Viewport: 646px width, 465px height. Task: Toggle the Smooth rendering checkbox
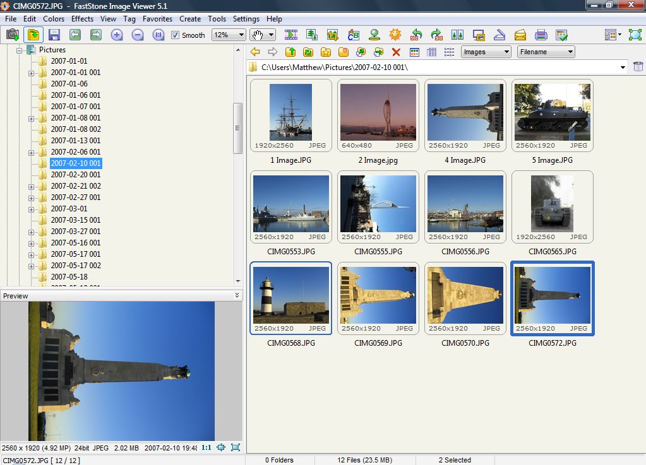click(x=174, y=35)
